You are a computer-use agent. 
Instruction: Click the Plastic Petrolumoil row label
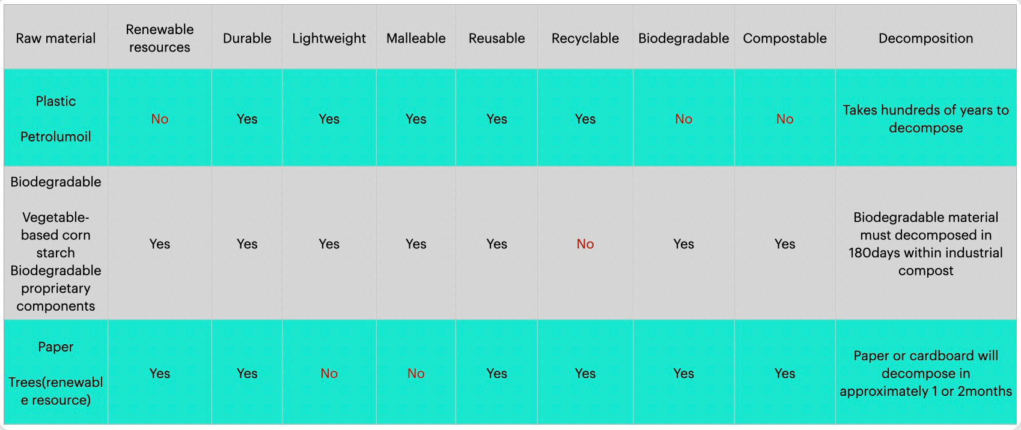(x=56, y=118)
